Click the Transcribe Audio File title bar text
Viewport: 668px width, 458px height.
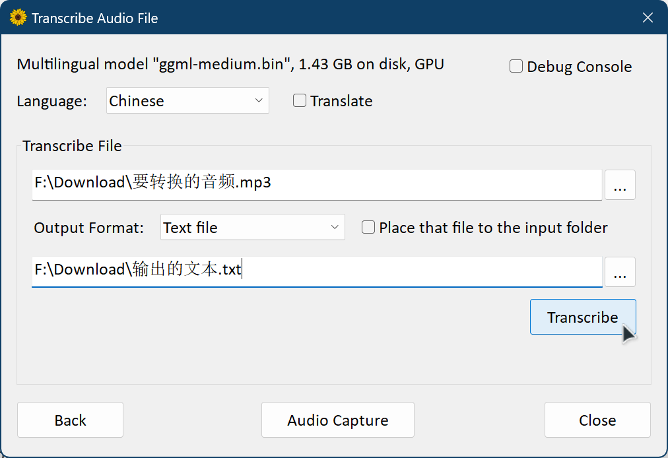(94, 18)
